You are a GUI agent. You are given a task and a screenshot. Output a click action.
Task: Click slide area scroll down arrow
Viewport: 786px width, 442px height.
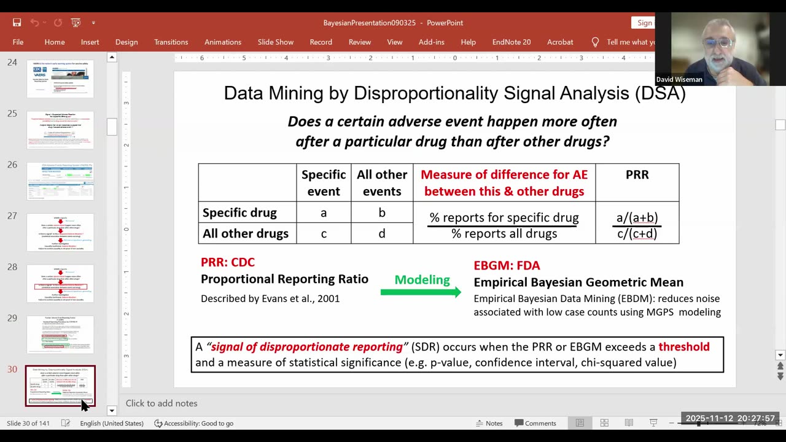pyautogui.click(x=780, y=355)
